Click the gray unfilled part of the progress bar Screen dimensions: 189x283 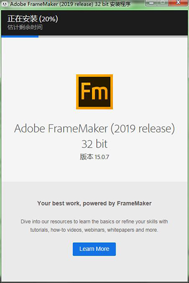[x=113, y=37]
